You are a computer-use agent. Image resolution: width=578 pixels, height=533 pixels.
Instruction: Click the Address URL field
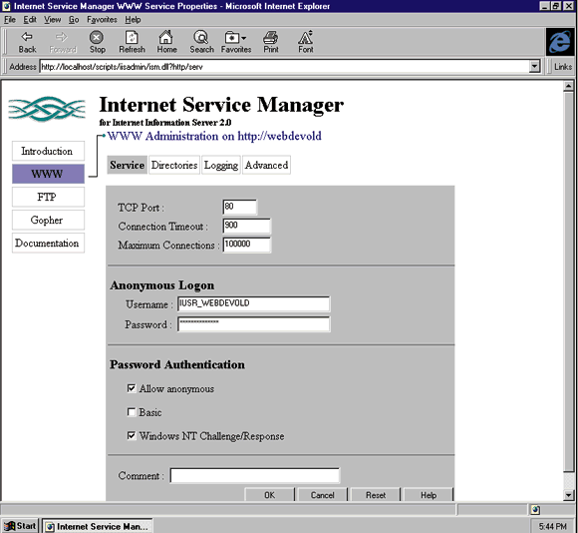tap(285, 67)
